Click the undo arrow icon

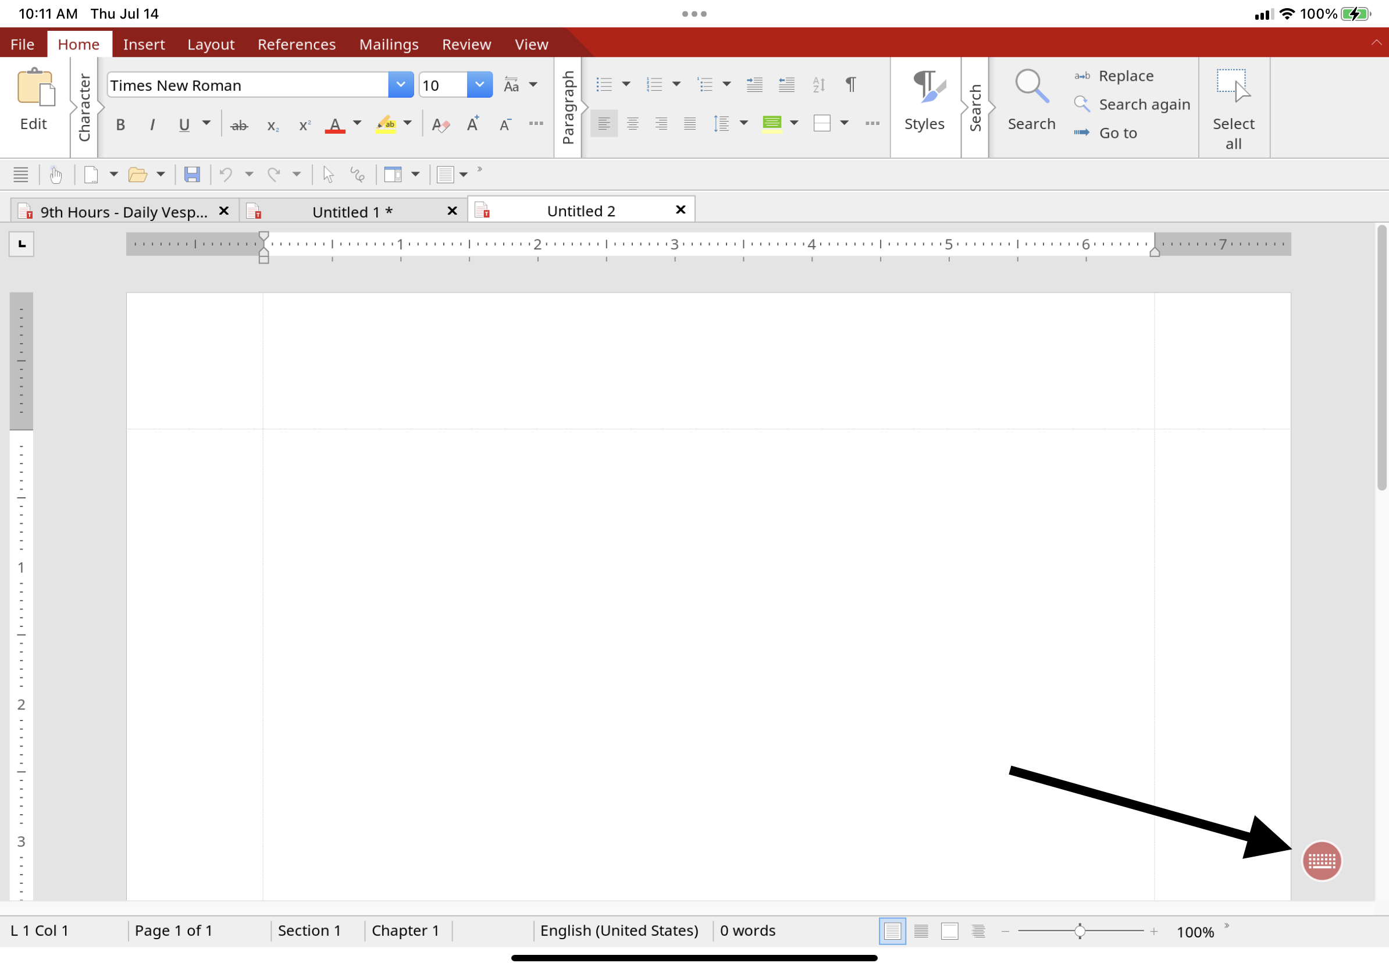[226, 175]
